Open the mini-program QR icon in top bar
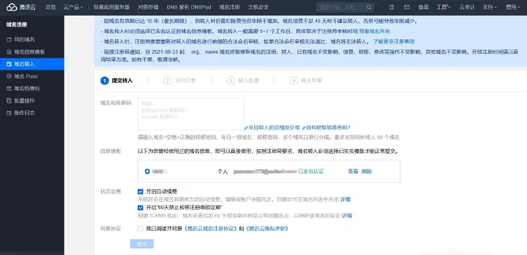 tap(391, 7)
